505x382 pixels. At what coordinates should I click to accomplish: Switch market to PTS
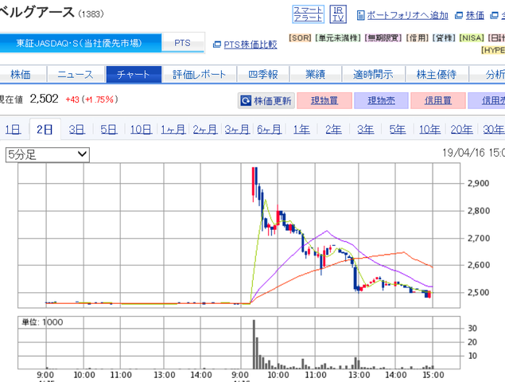pyautogui.click(x=182, y=43)
